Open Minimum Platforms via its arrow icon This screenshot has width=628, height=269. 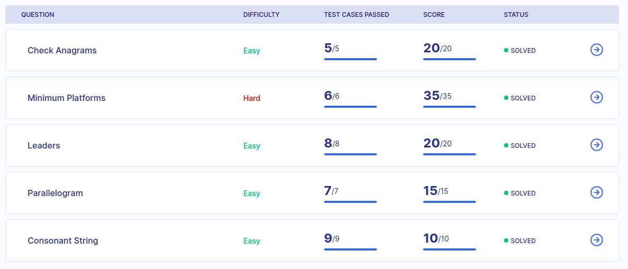(x=596, y=98)
